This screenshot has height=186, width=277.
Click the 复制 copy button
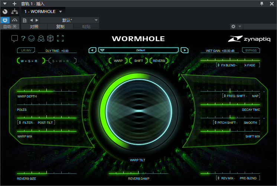[60, 27]
